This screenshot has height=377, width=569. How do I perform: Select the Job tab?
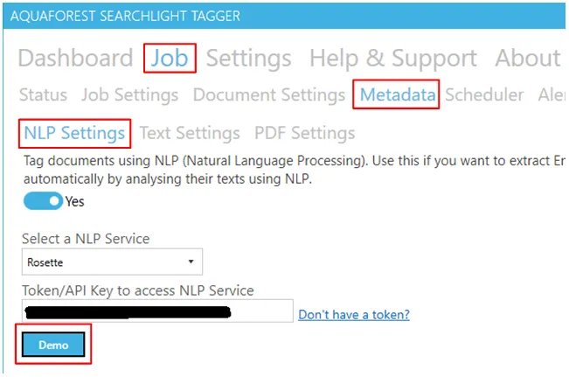pos(170,58)
